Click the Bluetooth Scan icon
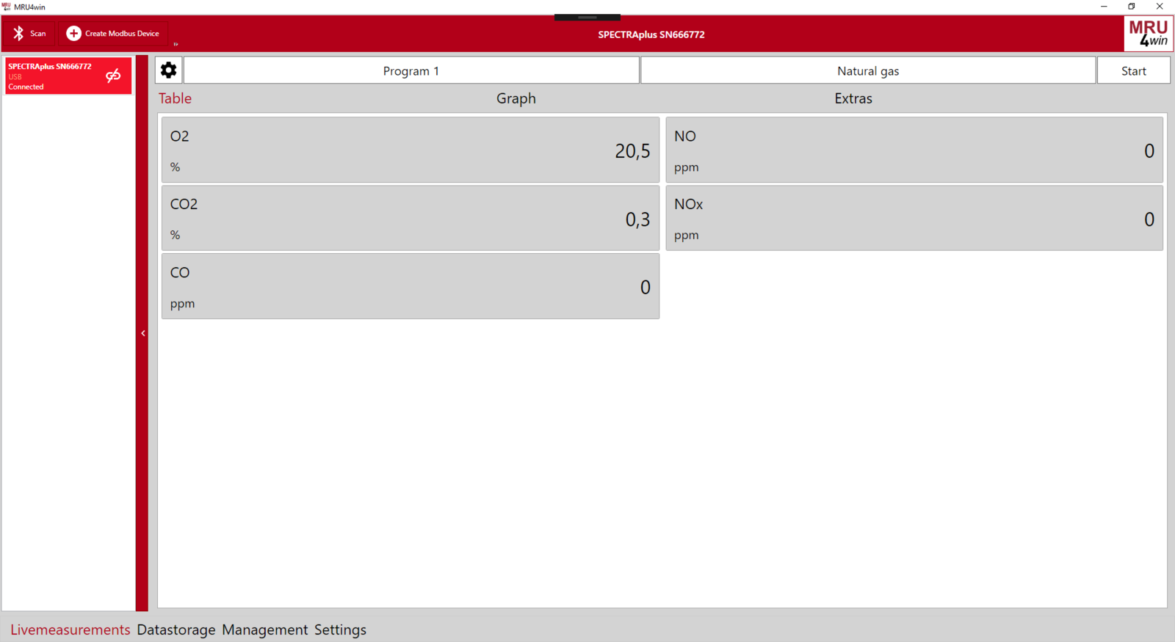Image resolution: width=1175 pixels, height=642 pixels. 19,34
